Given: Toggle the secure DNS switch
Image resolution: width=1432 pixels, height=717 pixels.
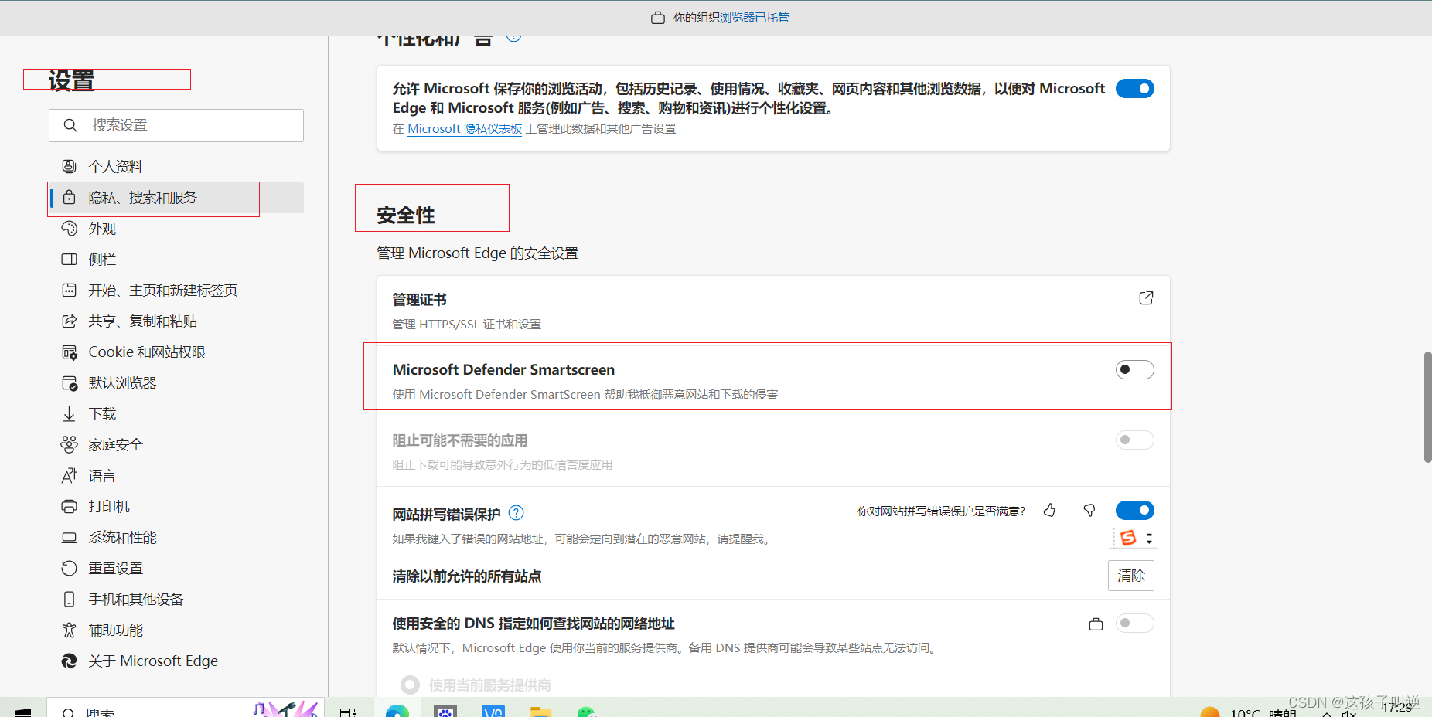Looking at the screenshot, I should (1134, 624).
